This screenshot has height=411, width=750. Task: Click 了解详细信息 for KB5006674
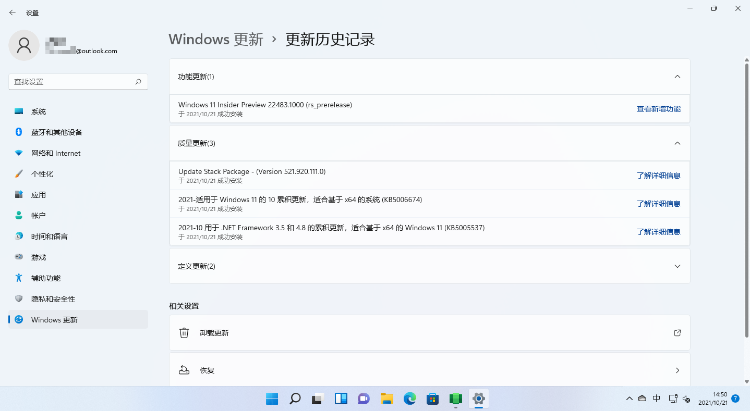(658, 204)
